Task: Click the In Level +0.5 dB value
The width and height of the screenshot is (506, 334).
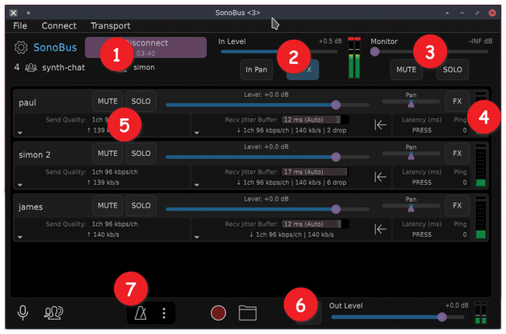Action: click(330, 41)
